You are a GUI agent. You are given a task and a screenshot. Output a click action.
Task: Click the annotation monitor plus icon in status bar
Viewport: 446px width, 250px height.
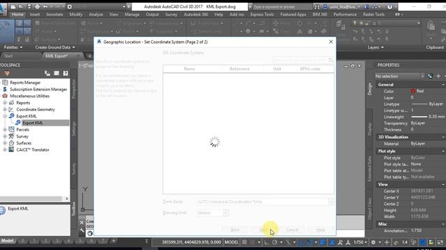click(387, 242)
